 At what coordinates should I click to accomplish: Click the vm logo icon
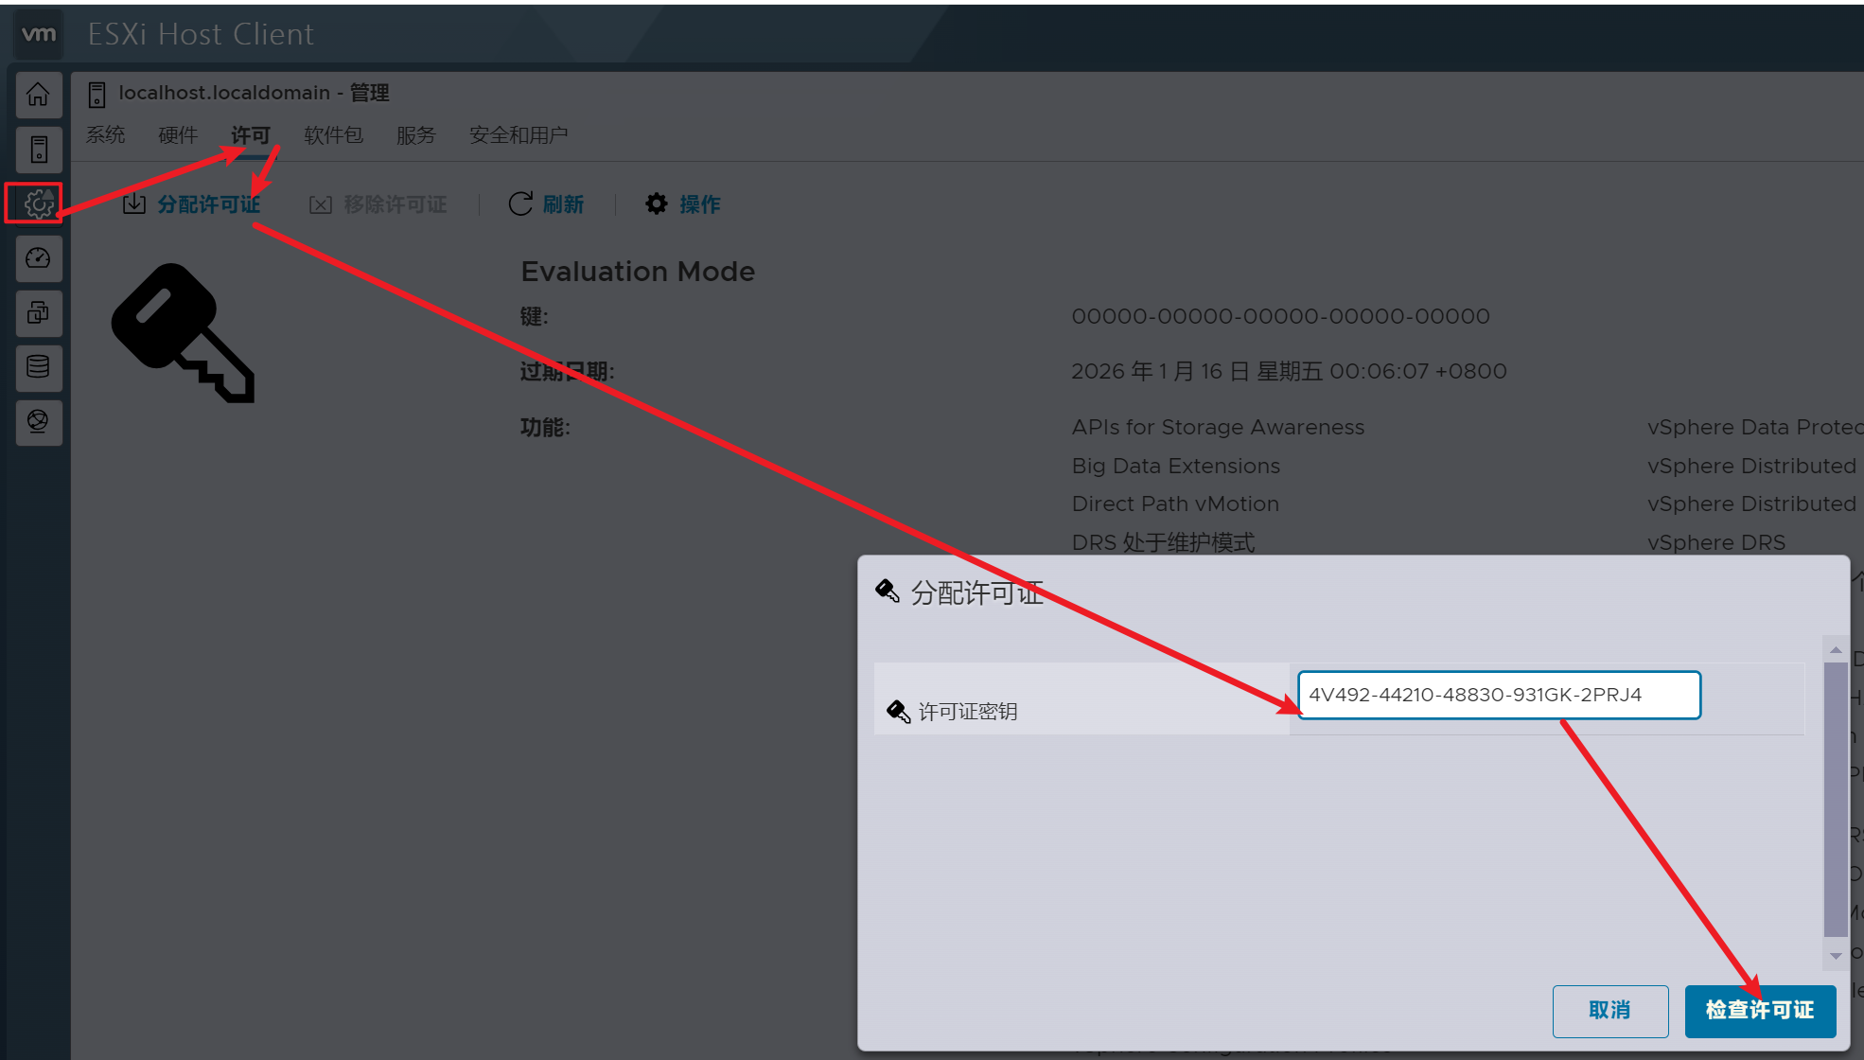click(x=39, y=34)
